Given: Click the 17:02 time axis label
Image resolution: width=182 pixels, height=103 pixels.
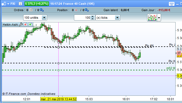Looking at the screenshot, I should tap(154, 99).
